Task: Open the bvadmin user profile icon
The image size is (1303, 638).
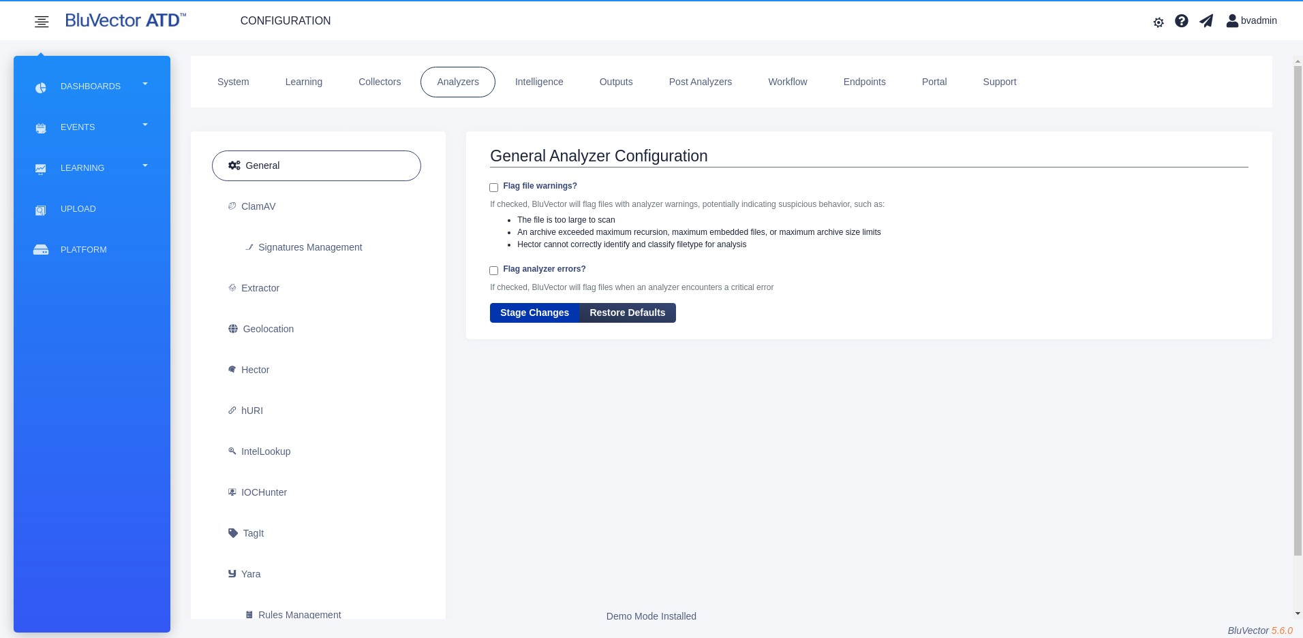Action: (x=1232, y=21)
